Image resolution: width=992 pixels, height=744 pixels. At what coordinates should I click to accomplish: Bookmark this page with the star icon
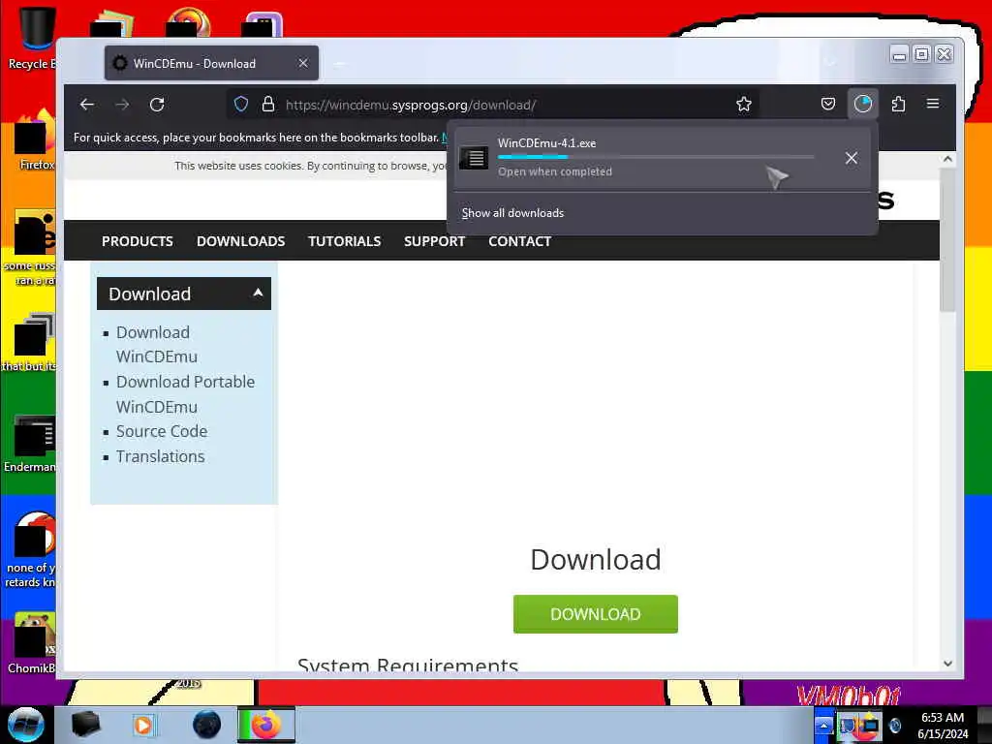743,105
